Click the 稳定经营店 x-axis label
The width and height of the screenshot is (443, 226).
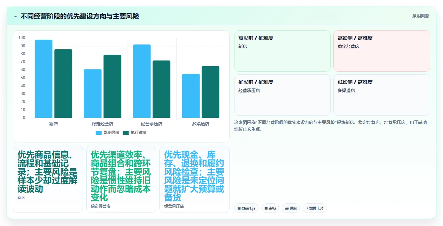(x=102, y=124)
